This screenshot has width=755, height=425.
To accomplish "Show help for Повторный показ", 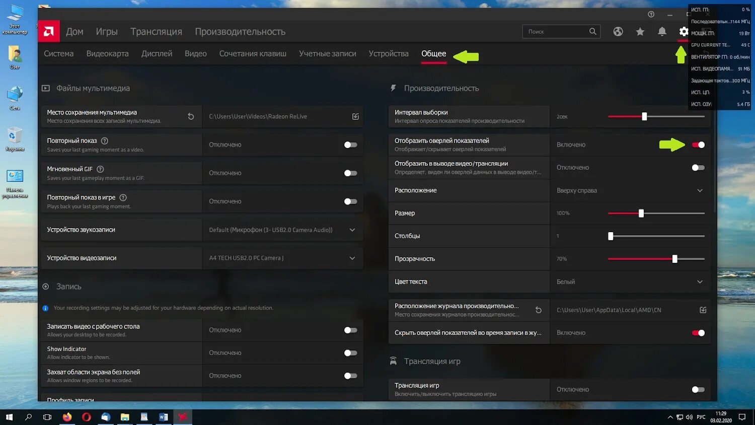I will (x=105, y=141).
